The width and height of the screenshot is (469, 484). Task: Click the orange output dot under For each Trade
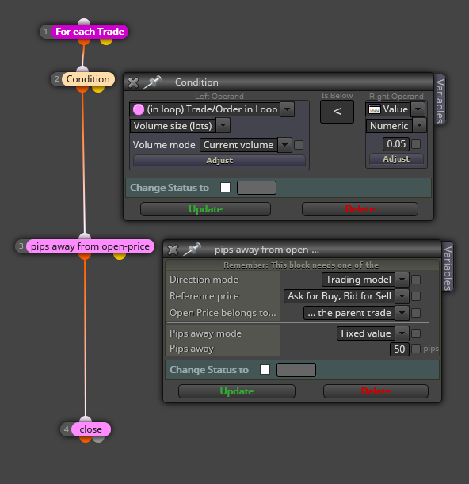pyautogui.click(x=84, y=41)
